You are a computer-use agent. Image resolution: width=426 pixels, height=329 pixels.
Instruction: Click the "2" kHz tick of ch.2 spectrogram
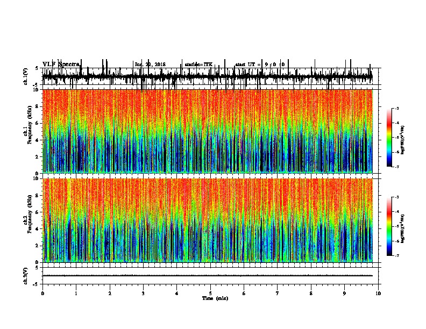38,246
